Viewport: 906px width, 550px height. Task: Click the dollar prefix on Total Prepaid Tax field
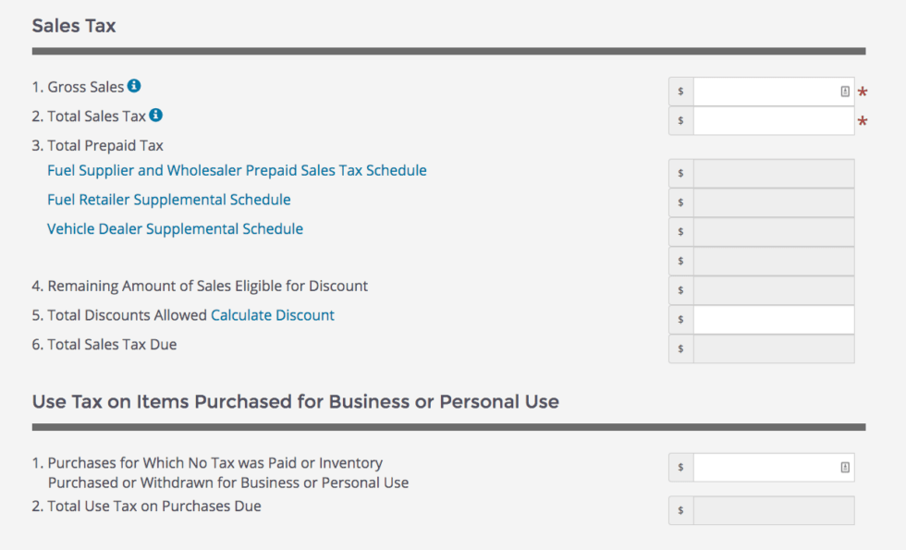click(x=680, y=261)
